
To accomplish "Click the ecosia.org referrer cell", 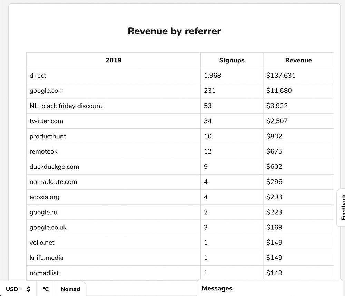I will [45, 197].
